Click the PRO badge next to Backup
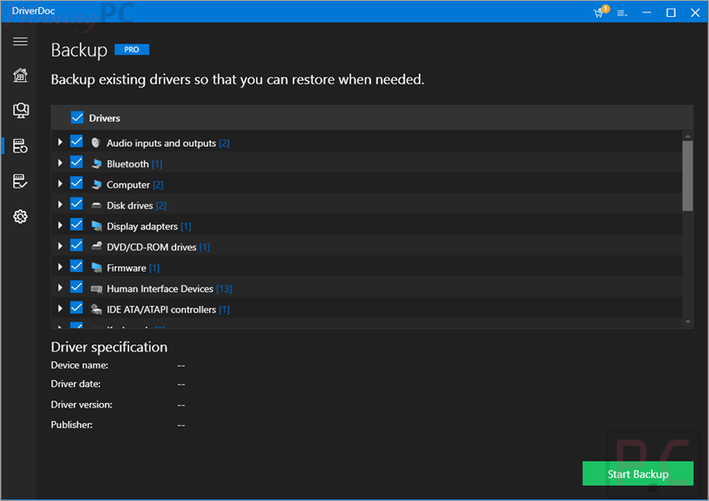 132,49
